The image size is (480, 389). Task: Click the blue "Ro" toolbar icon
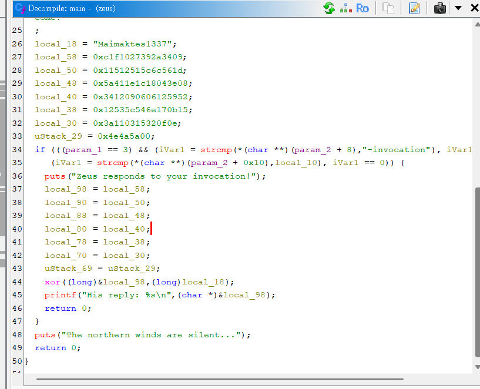pos(362,8)
